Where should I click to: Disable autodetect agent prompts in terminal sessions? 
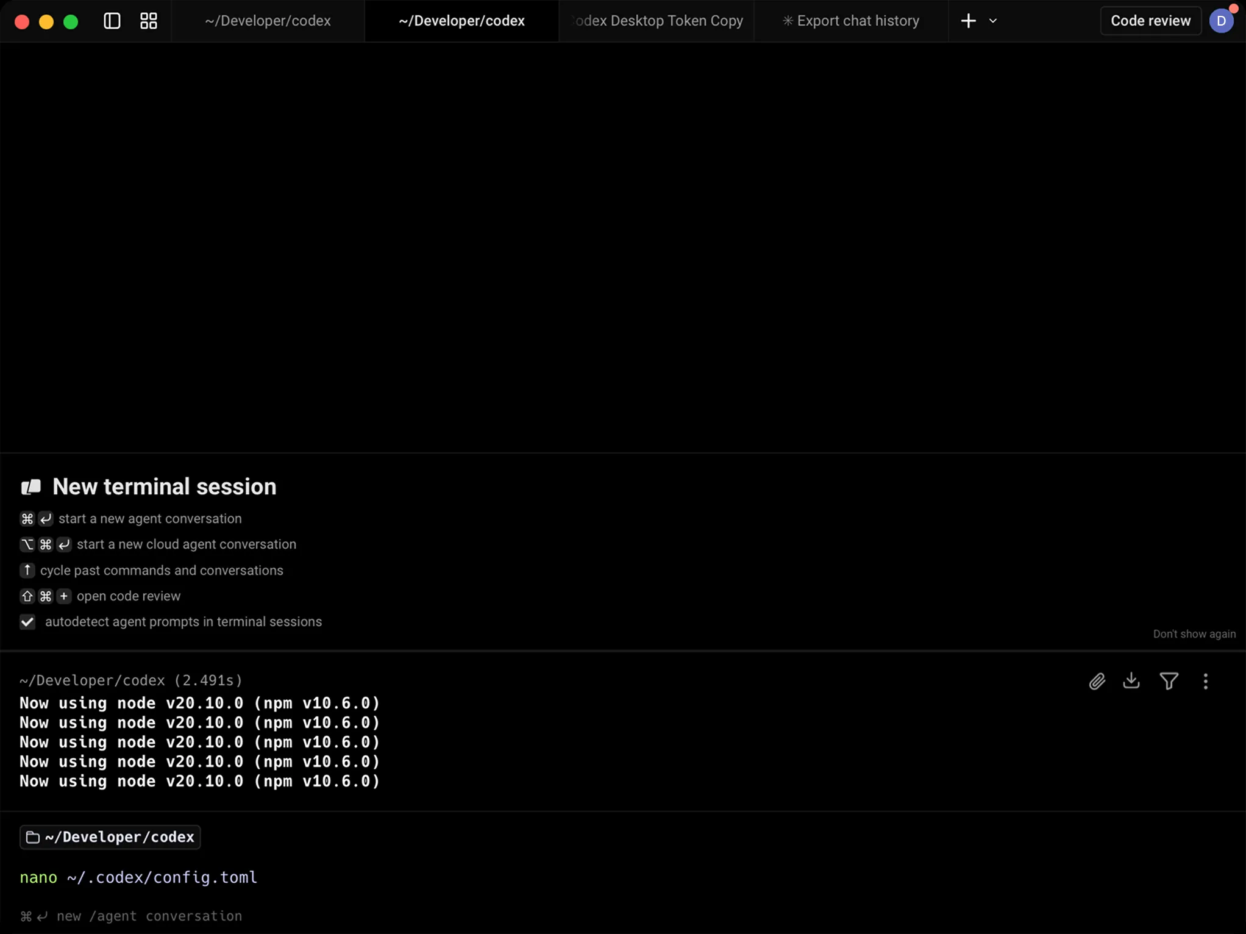tap(27, 622)
